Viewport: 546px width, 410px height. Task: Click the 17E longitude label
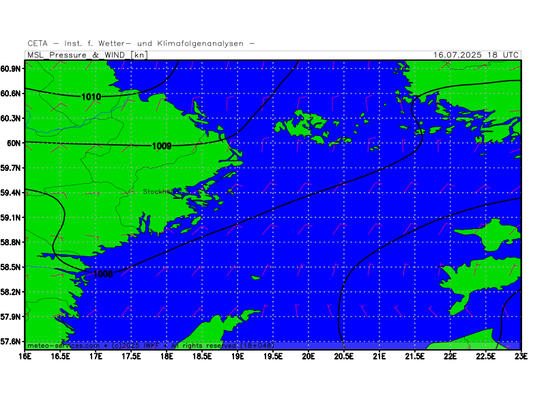coord(96,356)
